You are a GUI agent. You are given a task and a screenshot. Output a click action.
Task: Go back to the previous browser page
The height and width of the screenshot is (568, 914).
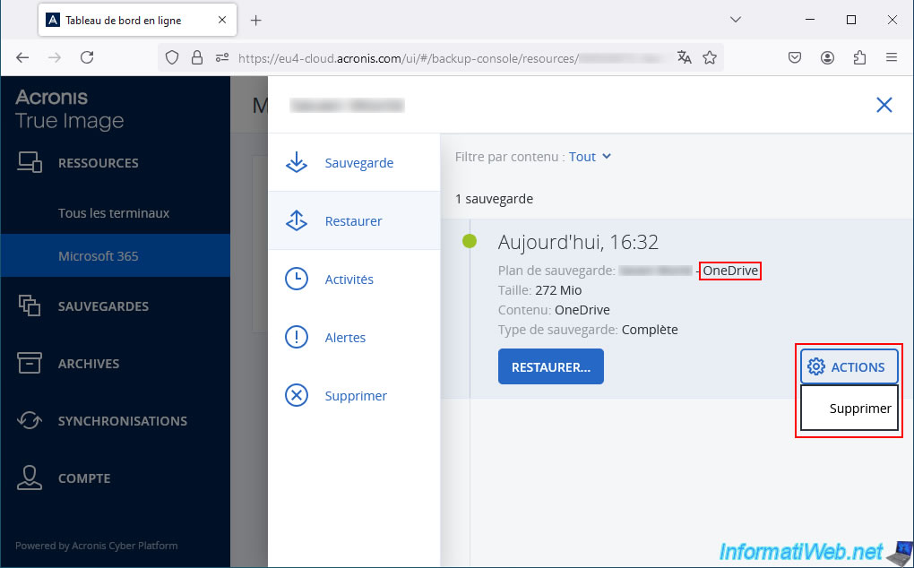(22, 57)
